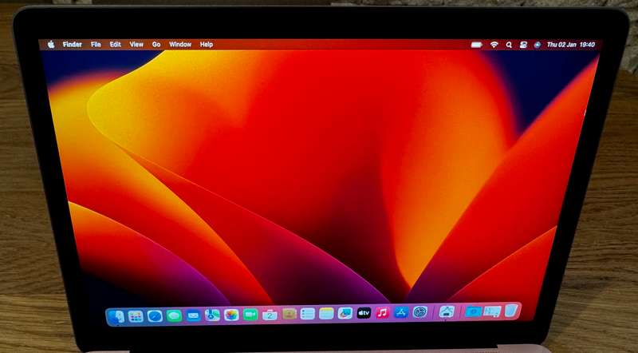Open Finder from the Dock
Screen dimensions: 638x353
[116, 316]
